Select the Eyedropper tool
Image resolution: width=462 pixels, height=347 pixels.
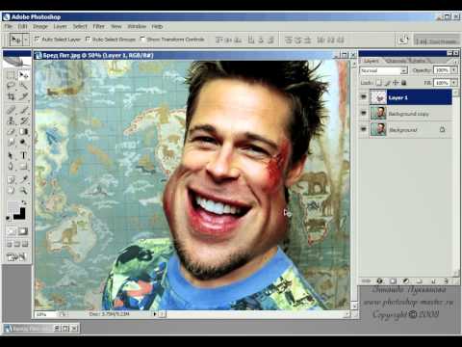(23, 180)
